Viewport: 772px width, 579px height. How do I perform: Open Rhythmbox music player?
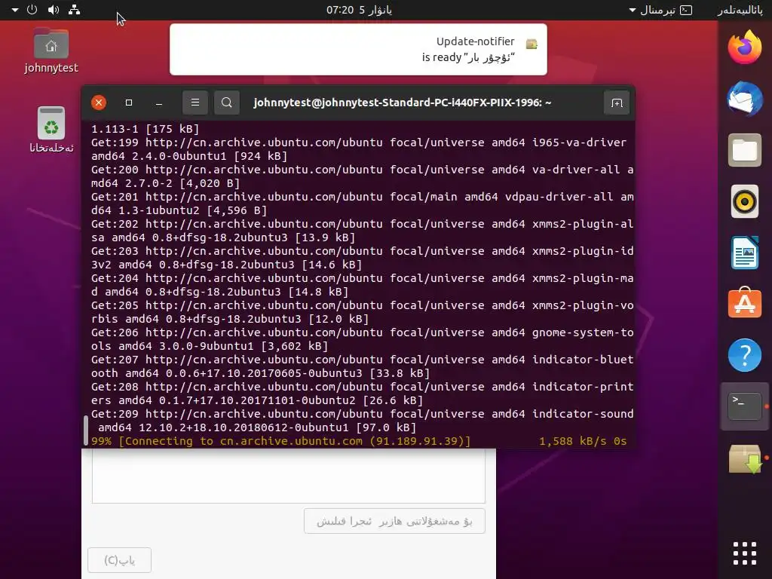click(744, 201)
